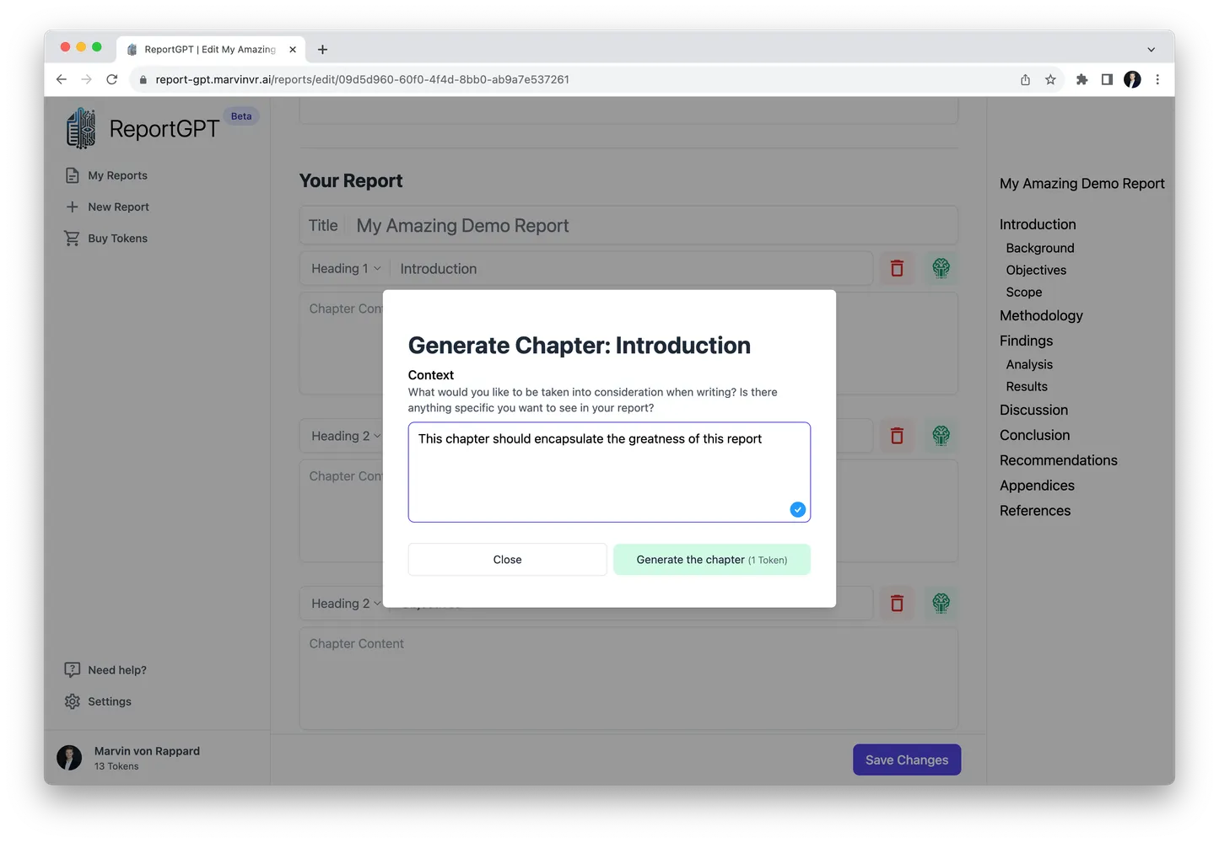Click the Close button in the dialog

click(507, 560)
